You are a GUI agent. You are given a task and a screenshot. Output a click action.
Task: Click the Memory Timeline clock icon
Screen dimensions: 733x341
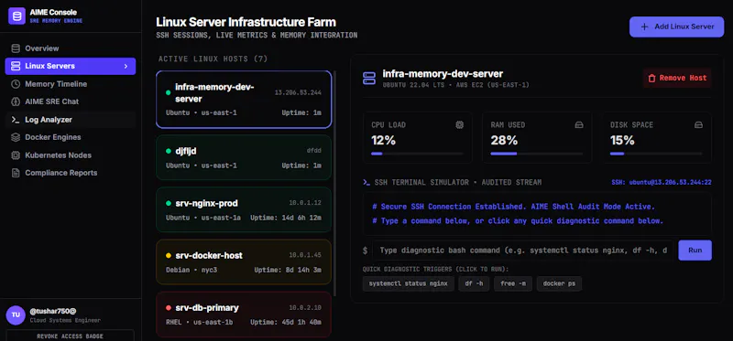click(16, 84)
